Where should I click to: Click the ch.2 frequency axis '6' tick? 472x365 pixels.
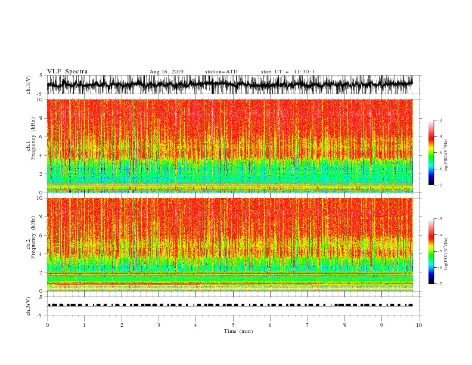[42, 236]
